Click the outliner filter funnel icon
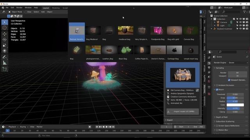Image resolution: width=250 pixels, height=140 pixels. point(245,12)
